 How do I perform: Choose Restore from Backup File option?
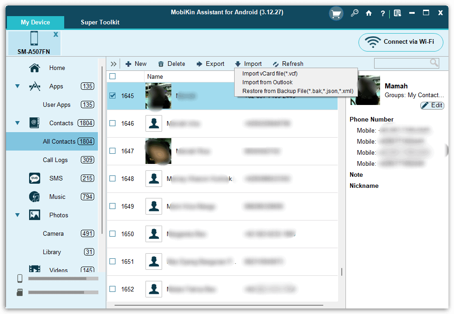297,91
